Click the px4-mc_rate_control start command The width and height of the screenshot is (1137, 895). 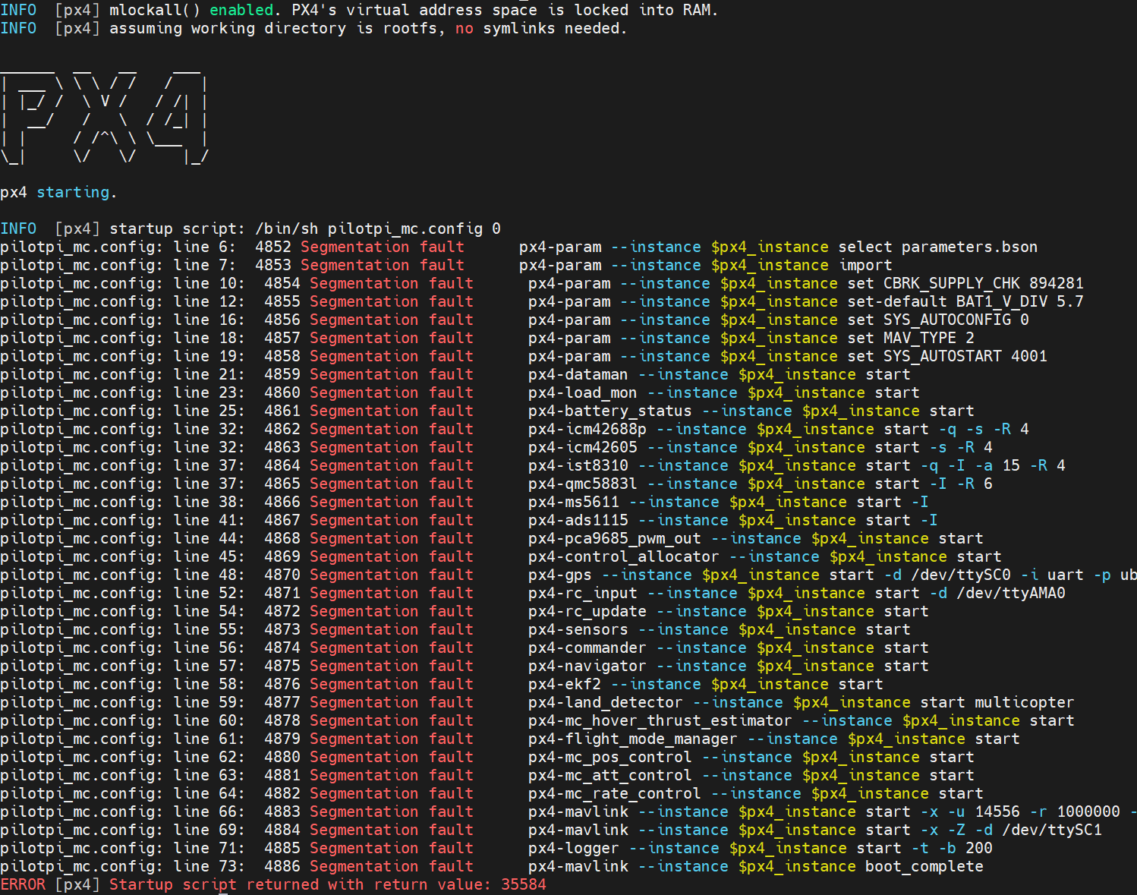pyautogui.click(x=756, y=793)
